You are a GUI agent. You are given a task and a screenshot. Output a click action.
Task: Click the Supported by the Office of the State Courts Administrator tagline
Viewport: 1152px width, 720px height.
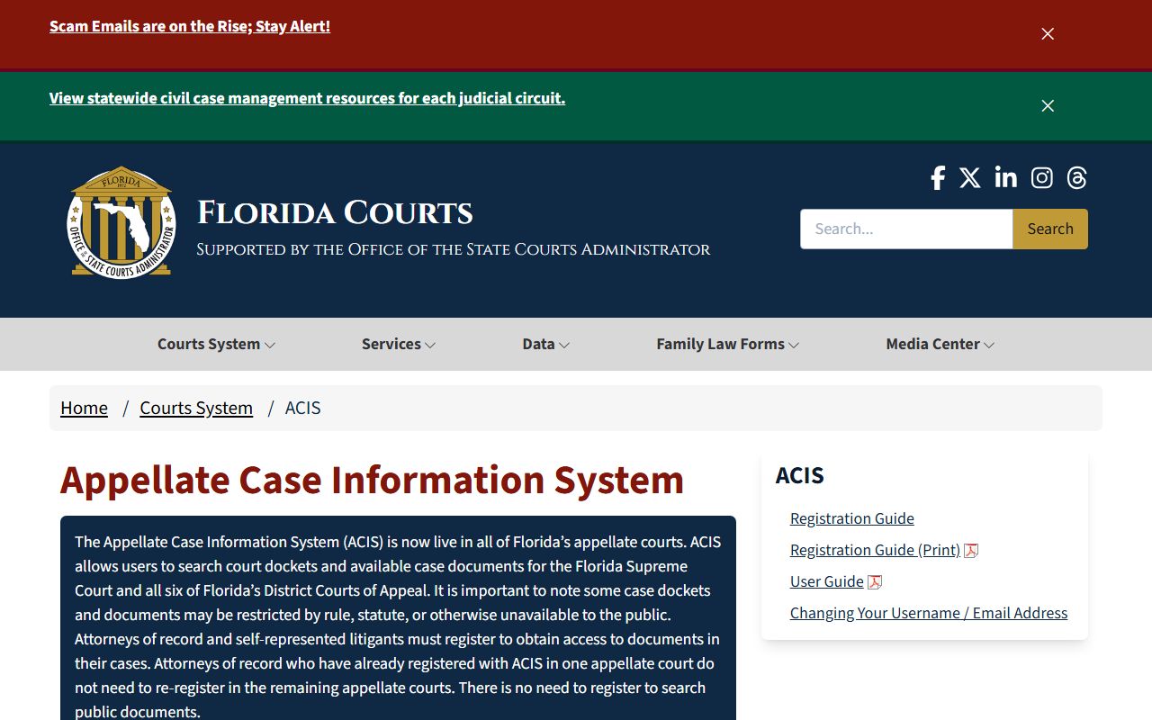(454, 249)
